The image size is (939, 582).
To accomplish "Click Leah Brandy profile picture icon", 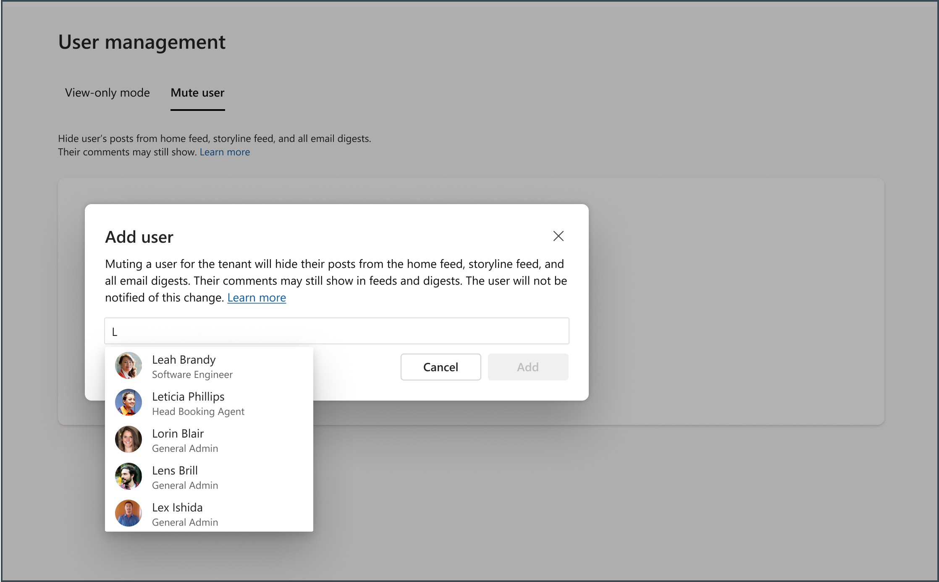I will (129, 365).
